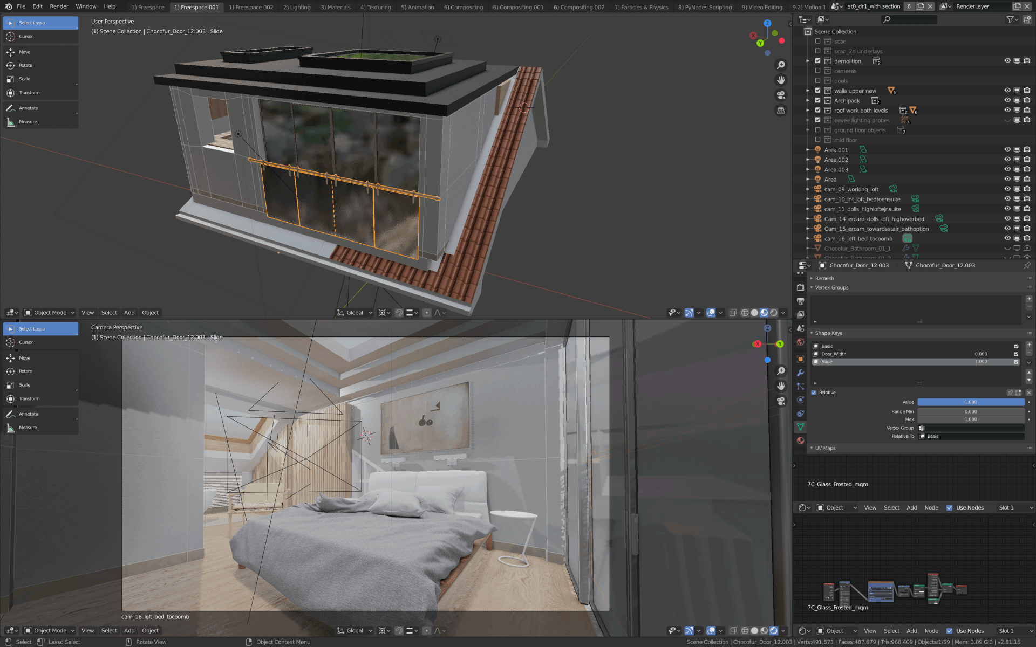Add a new shape key with plus
Screen dimensions: 1036x647
click(x=1029, y=345)
